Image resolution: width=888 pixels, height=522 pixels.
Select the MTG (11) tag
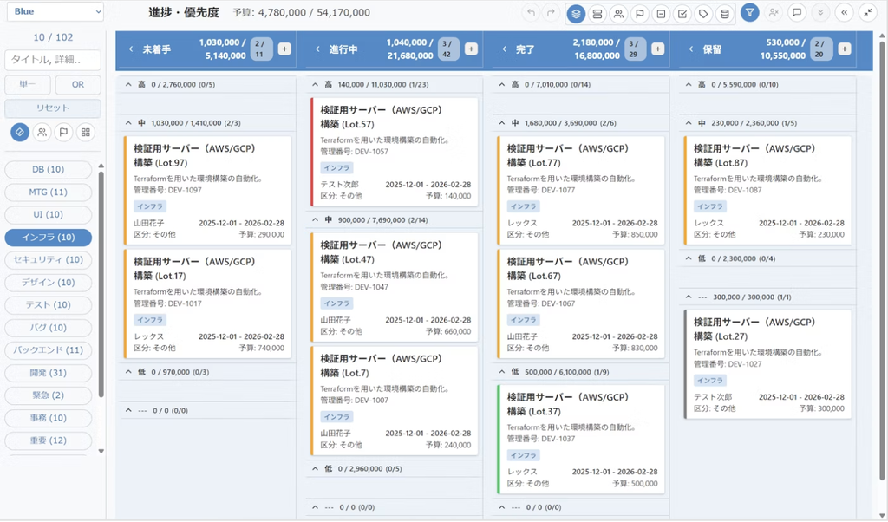[49, 192]
